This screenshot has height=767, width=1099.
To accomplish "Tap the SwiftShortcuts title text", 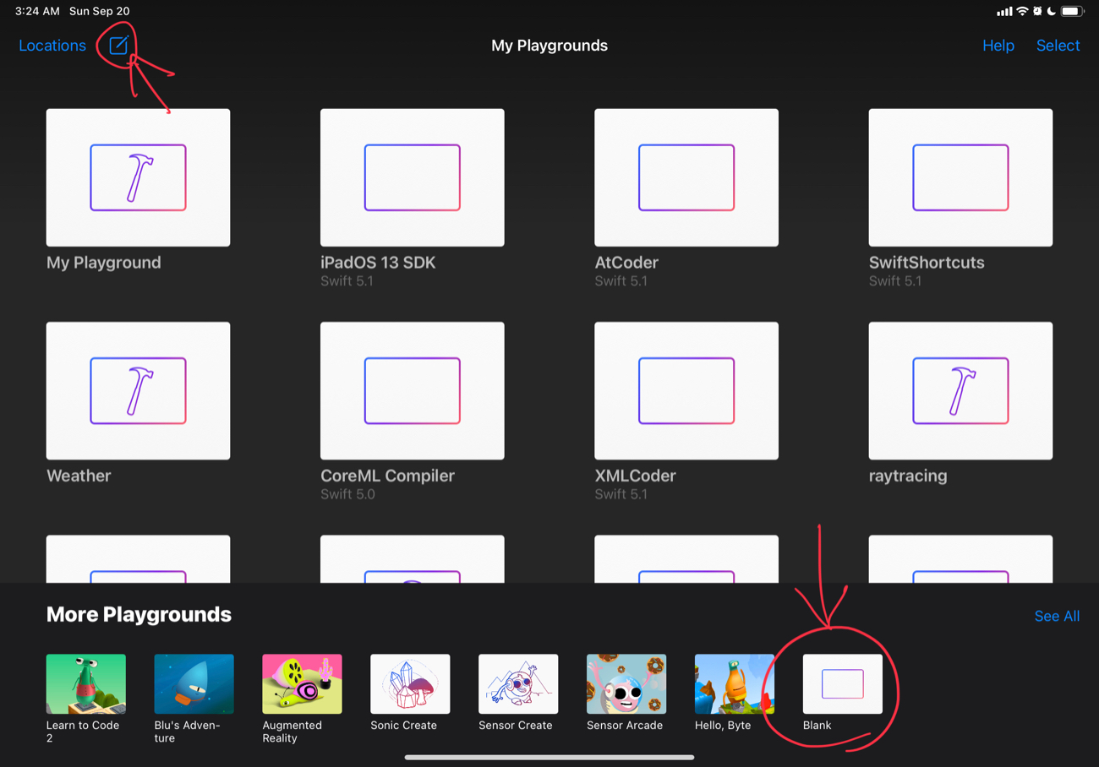I will pos(927,263).
